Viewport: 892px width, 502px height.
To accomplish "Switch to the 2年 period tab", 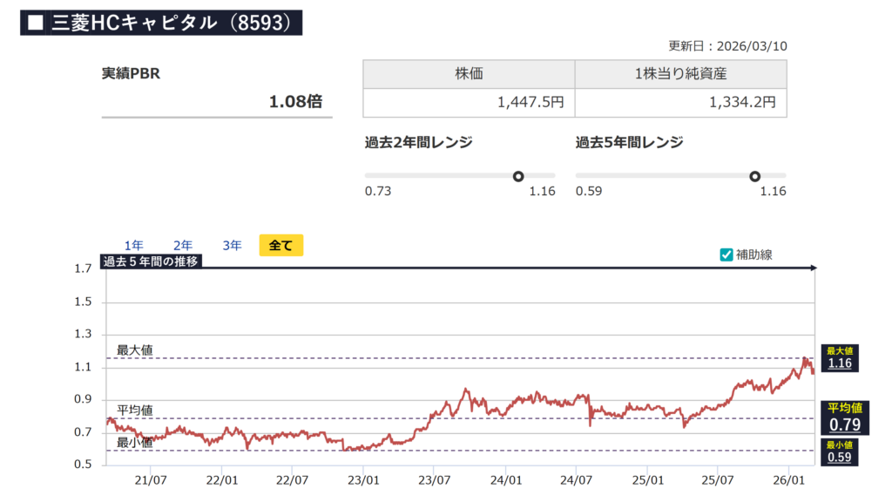I will [183, 246].
